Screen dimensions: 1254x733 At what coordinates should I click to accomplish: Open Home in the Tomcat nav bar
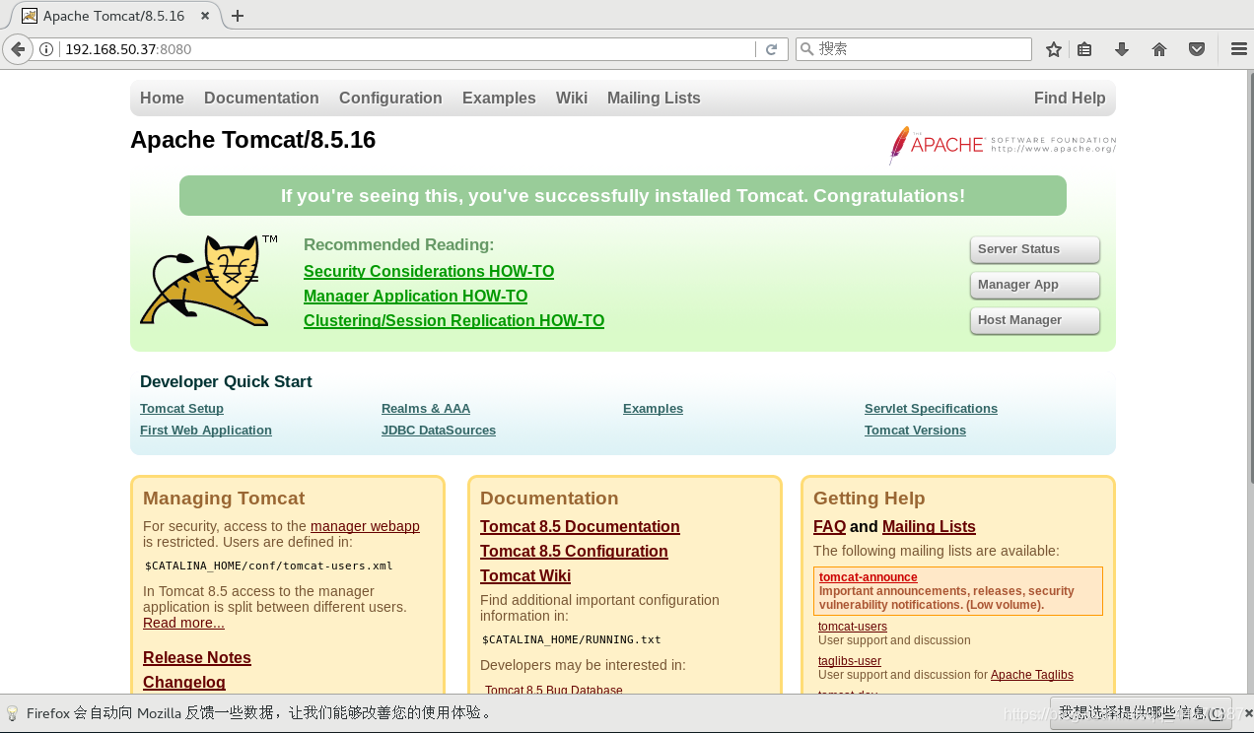pyautogui.click(x=162, y=98)
